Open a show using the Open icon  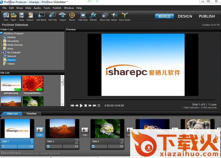pyautogui.click(x=14, y=17)
